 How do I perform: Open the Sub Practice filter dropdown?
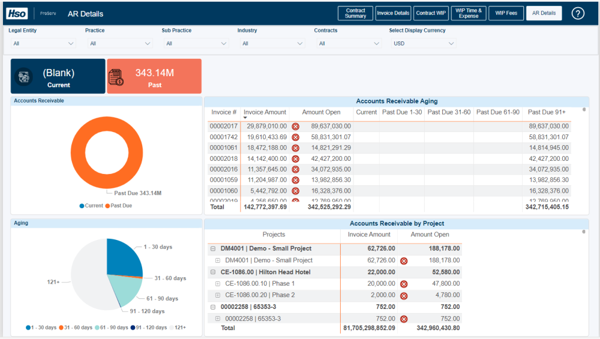point(195,43)
